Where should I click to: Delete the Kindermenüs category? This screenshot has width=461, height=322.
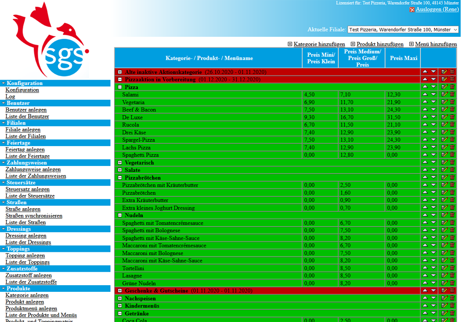pyautogui.click(x=452, y=305)
